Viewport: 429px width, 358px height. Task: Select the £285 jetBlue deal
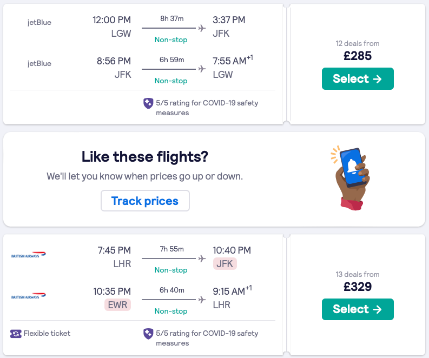(x=358, y=78)
